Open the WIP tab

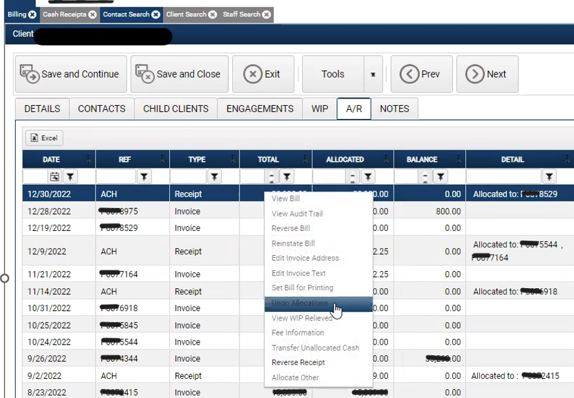tap(319, 109)
